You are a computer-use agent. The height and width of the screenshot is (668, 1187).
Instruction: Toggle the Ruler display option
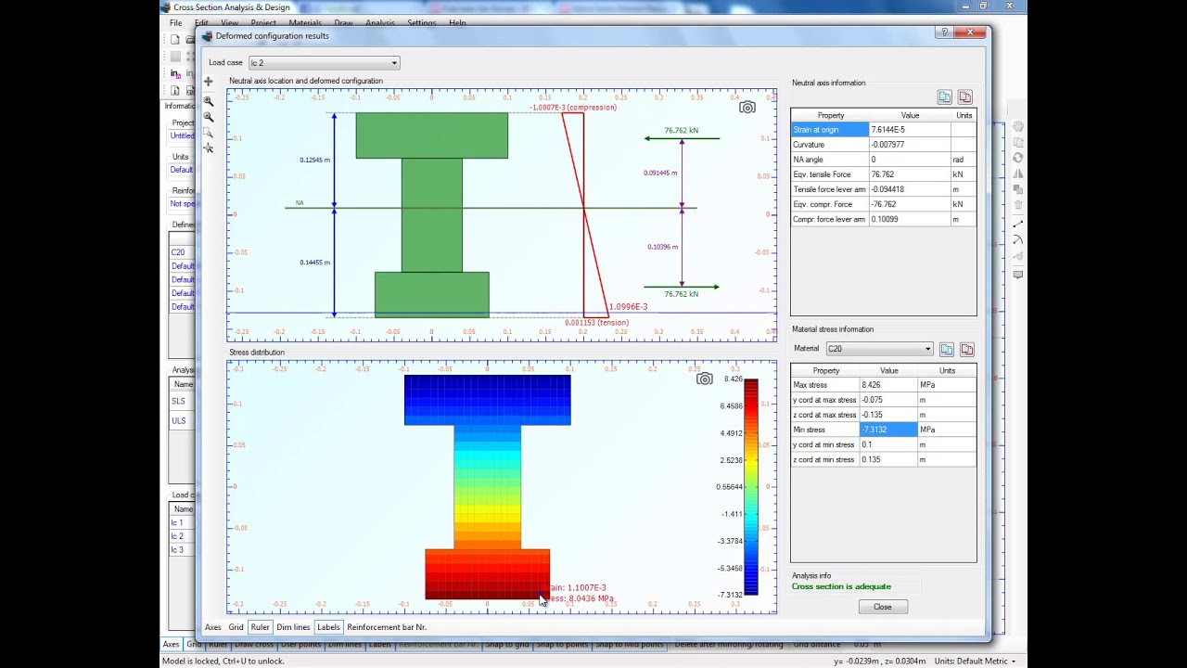coord(260,627)
